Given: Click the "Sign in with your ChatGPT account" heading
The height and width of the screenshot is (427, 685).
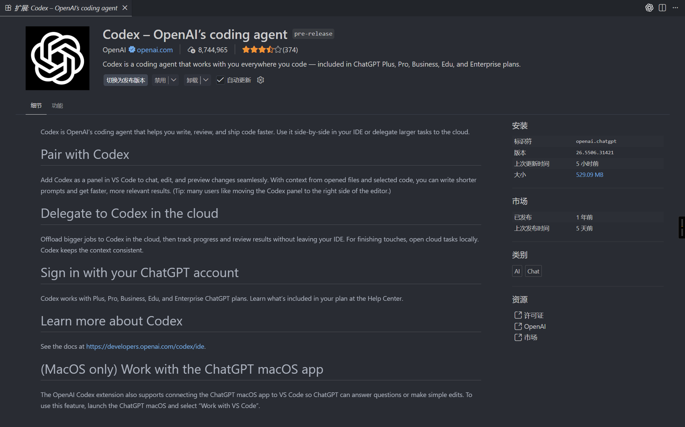Looking at the screenshot, I should pyautogui.click(x=140, y=273).
